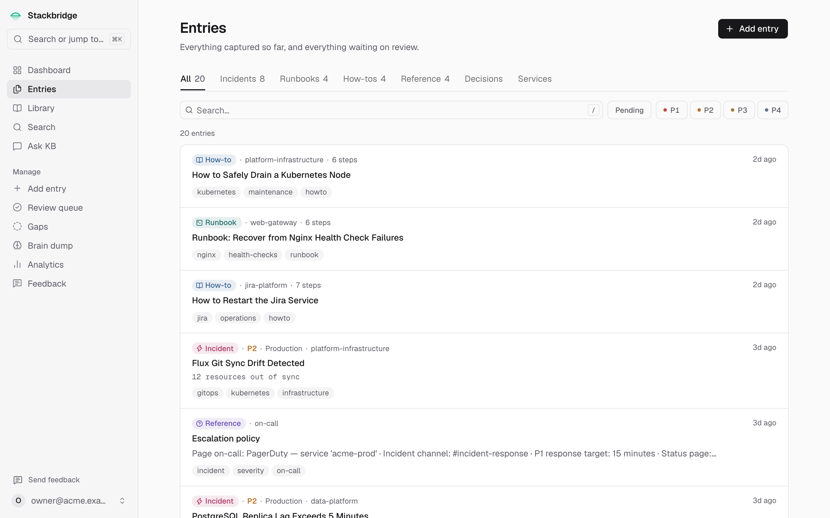Click the jira tag
830x518 pixels.
tap(202, 318)
